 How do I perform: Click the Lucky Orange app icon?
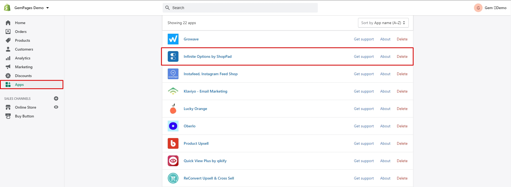coord(173,109)
